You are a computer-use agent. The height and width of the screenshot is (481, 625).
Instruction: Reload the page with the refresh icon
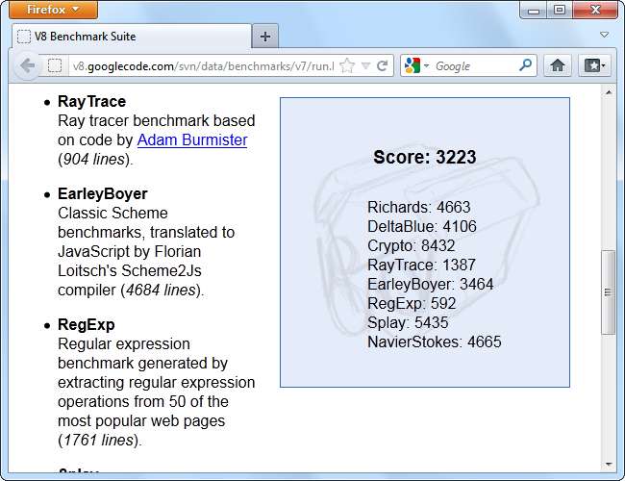[x=382, y=66]
